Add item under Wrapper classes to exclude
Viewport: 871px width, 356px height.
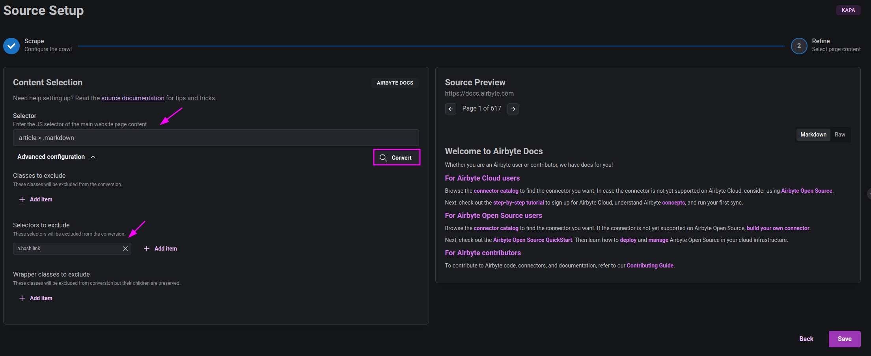[x=36, y=298]
